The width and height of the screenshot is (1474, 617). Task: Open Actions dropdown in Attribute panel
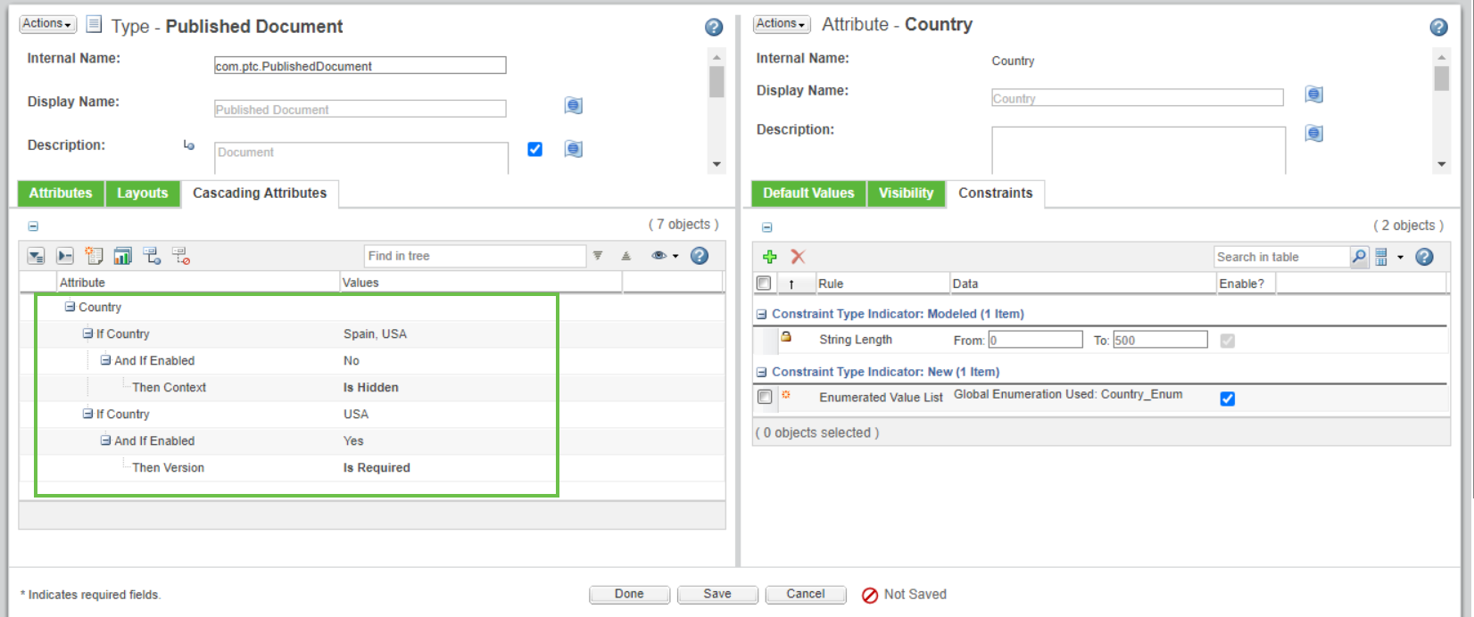click(782, 24)
